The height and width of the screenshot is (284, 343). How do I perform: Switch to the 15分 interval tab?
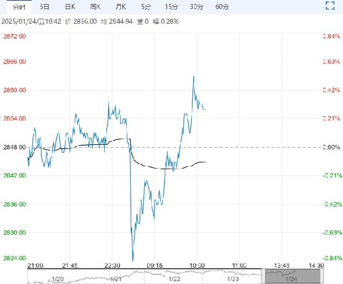(171, 7)
